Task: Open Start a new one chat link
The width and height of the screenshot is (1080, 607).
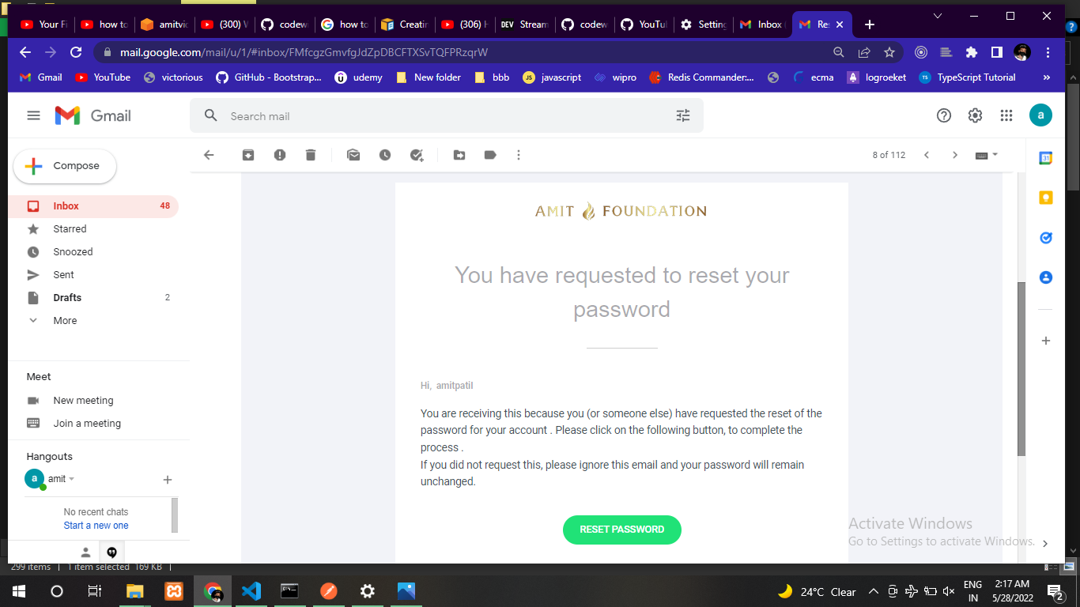Action: 96,525
